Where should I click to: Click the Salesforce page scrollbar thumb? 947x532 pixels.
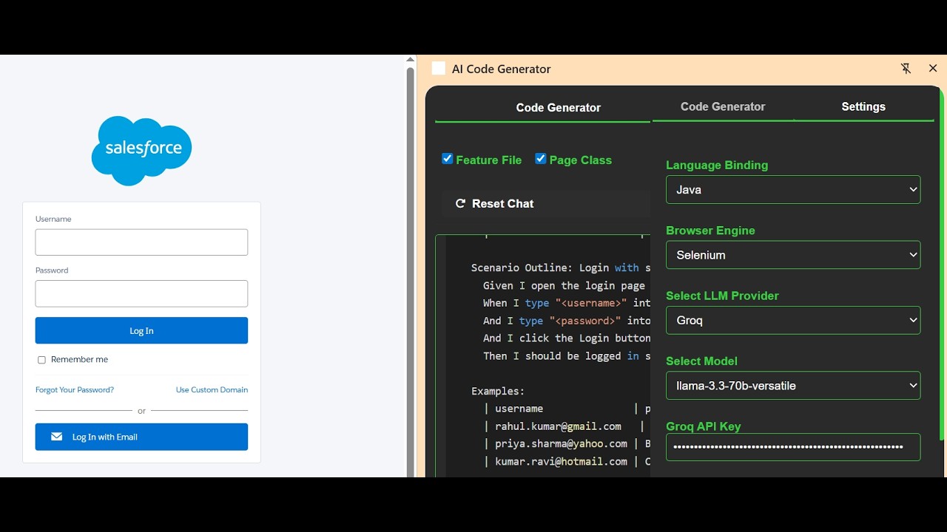pyautogui.click(x=410, y=273)
